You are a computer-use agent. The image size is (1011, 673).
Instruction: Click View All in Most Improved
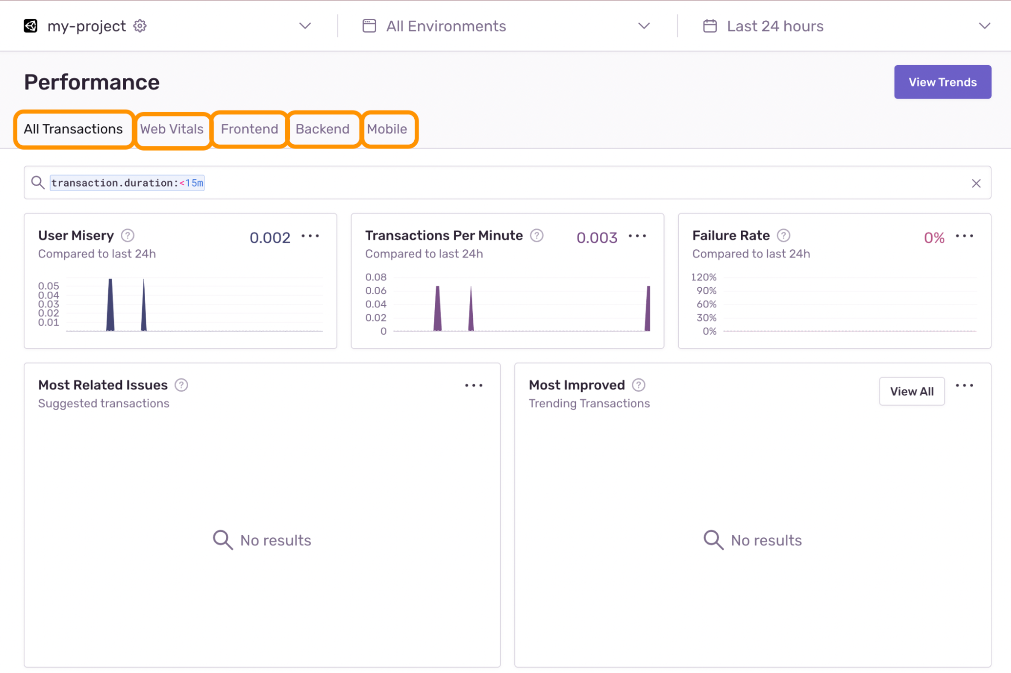click(x=911, y=391)
